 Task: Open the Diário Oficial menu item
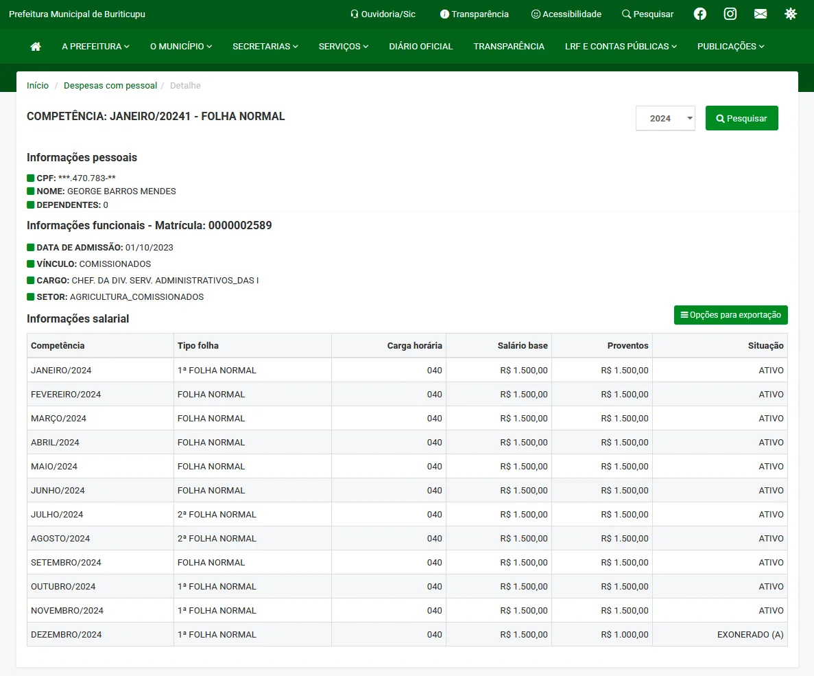coord(420,46)
